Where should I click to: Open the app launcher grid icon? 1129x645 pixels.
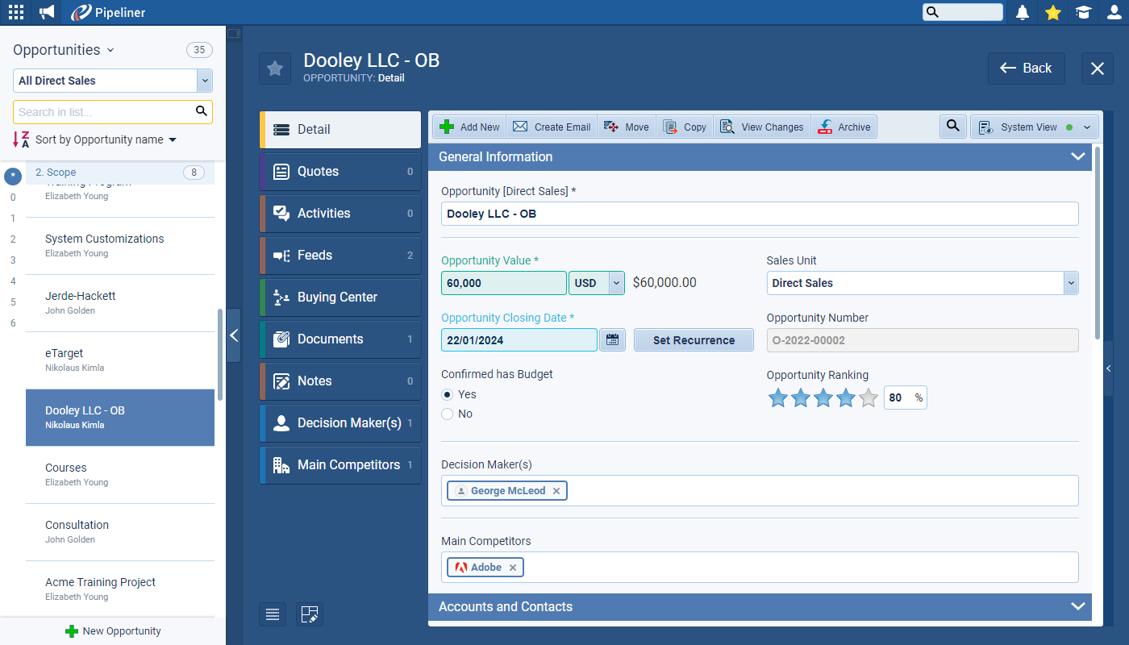coord(16,12)
